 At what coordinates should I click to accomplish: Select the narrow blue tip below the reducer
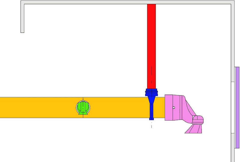pos(151,118)
